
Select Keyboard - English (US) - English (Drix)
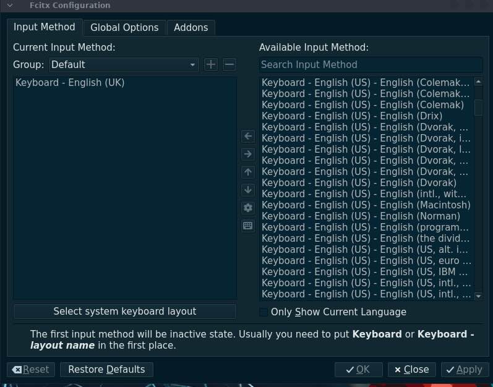pos(367,116)
